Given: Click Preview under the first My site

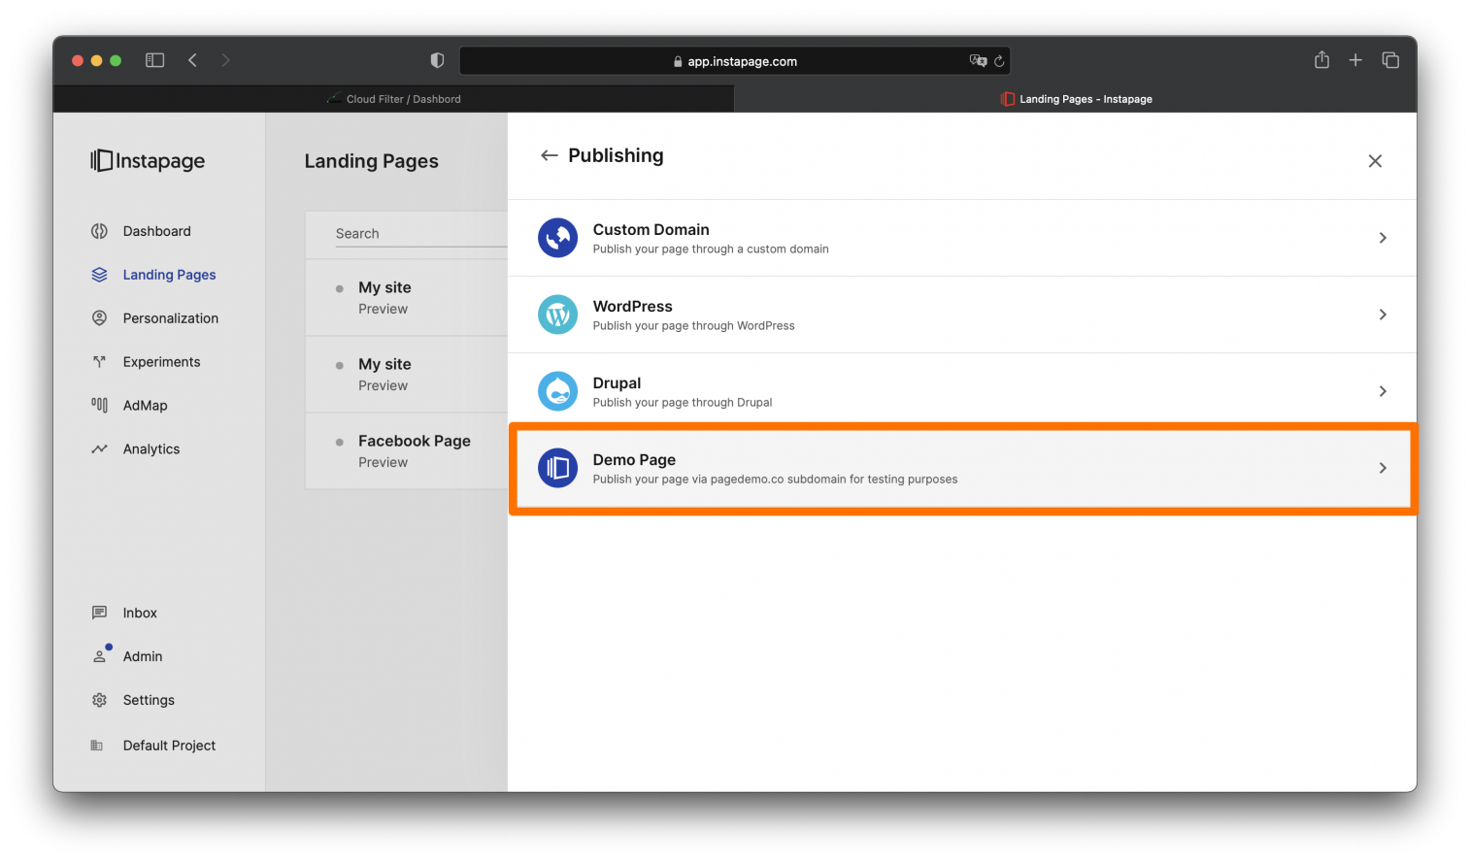Looking at the screenshot, I should tap(383, 309).
